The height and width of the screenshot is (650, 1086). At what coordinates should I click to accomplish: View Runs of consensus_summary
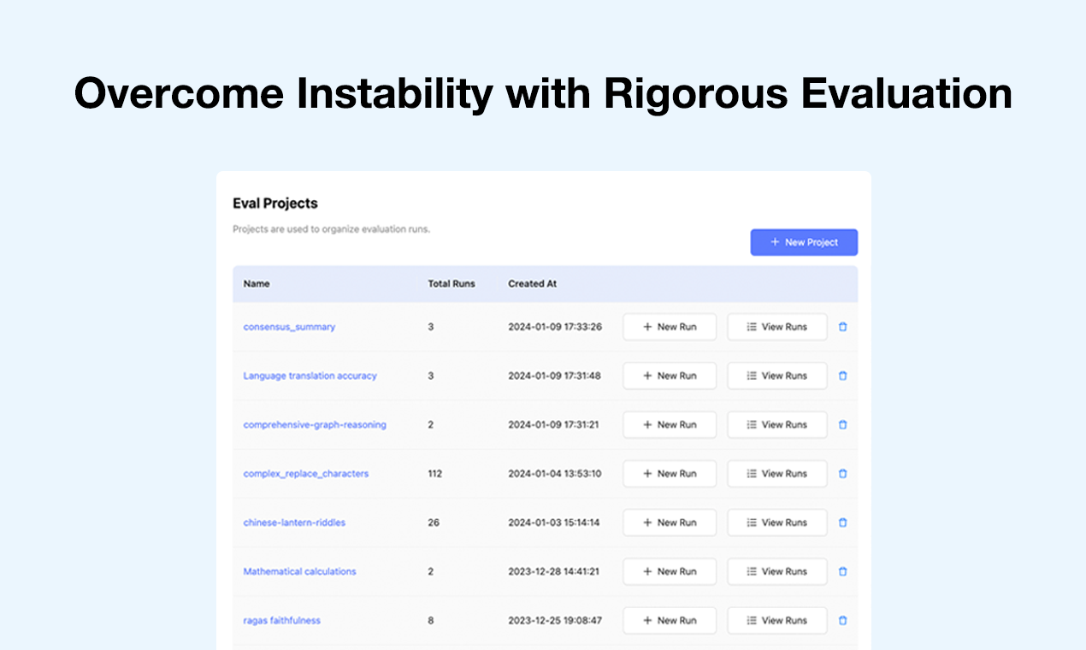pos(777,327)
